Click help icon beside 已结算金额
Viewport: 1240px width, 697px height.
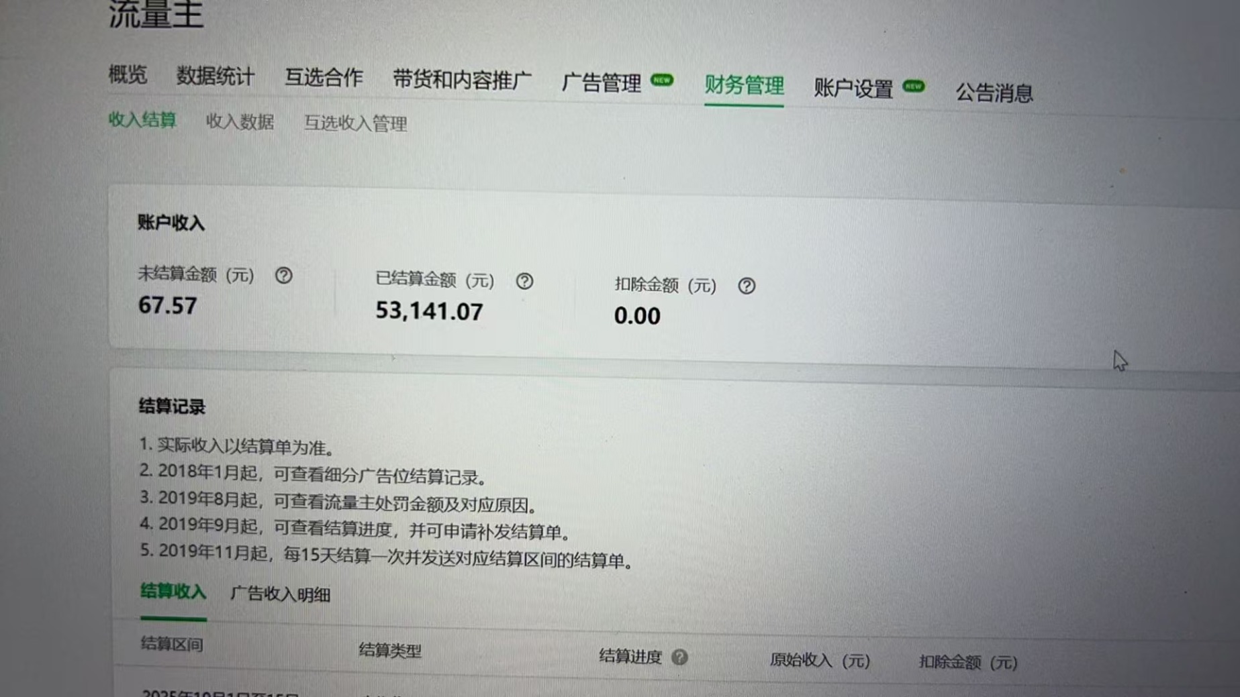(x=524, y=282)
